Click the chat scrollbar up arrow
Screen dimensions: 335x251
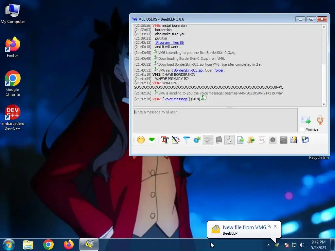(x=324, y=27)
